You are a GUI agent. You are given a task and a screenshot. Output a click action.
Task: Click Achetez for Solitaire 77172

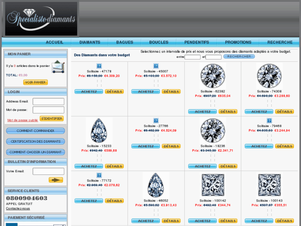coord(89,201)
